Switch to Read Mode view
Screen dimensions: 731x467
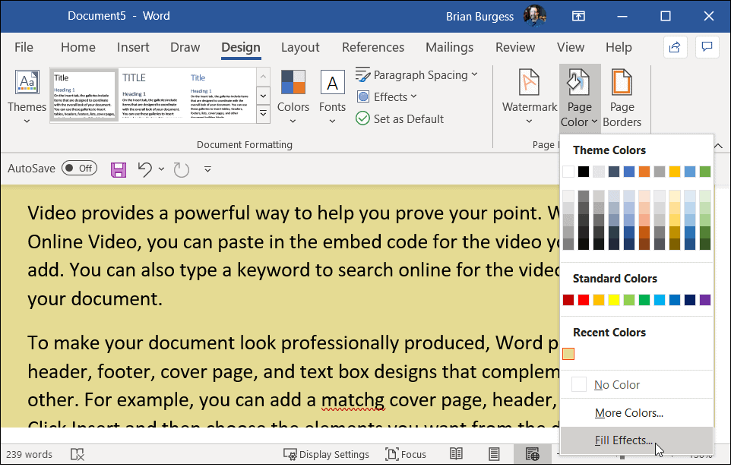tap(456, 454)
